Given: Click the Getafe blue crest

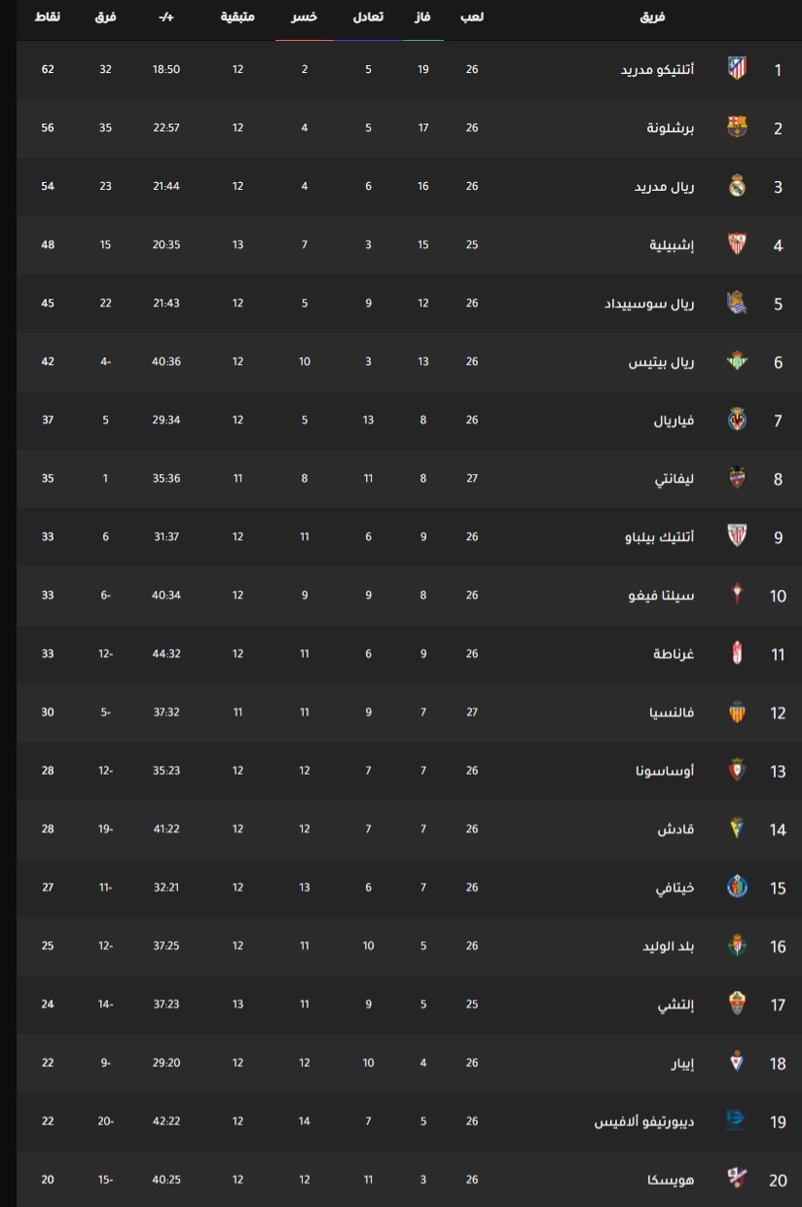Looking at the screenshot, I should pos(738,887).
